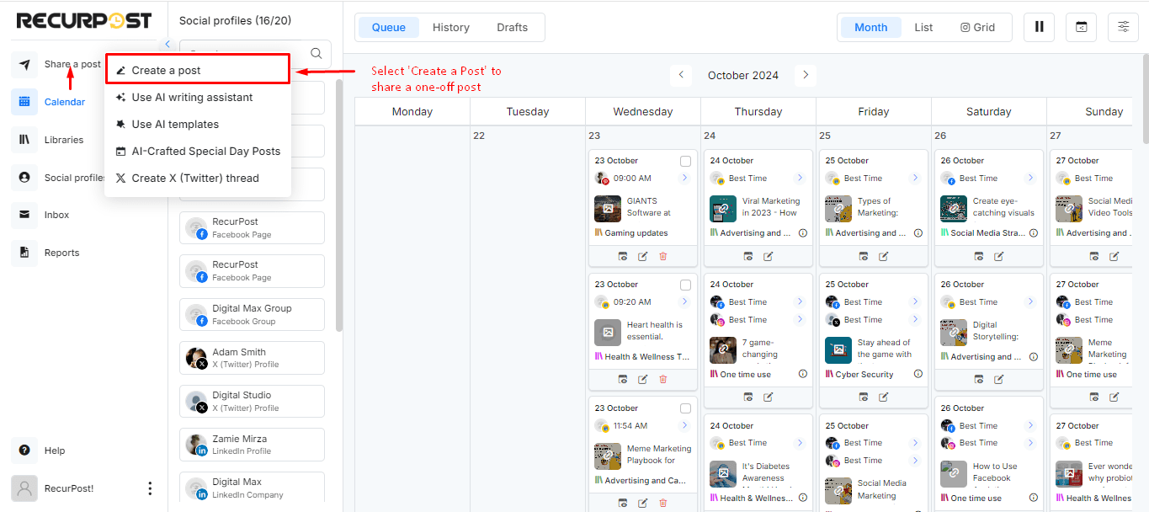Collapse the sidebar with the left chevron
The width and height of the screenshot is (1149, 512).
(168, 44)
